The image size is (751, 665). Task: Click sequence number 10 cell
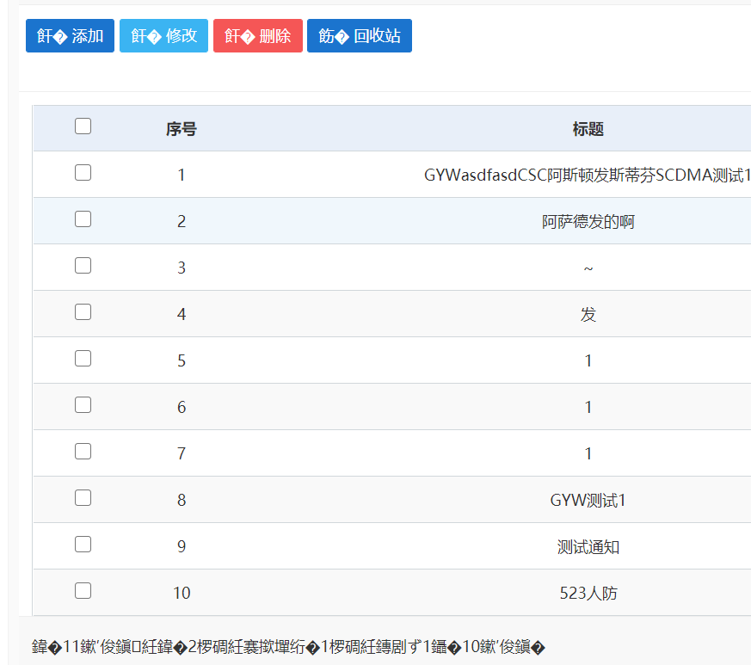[x=182, y=593]
